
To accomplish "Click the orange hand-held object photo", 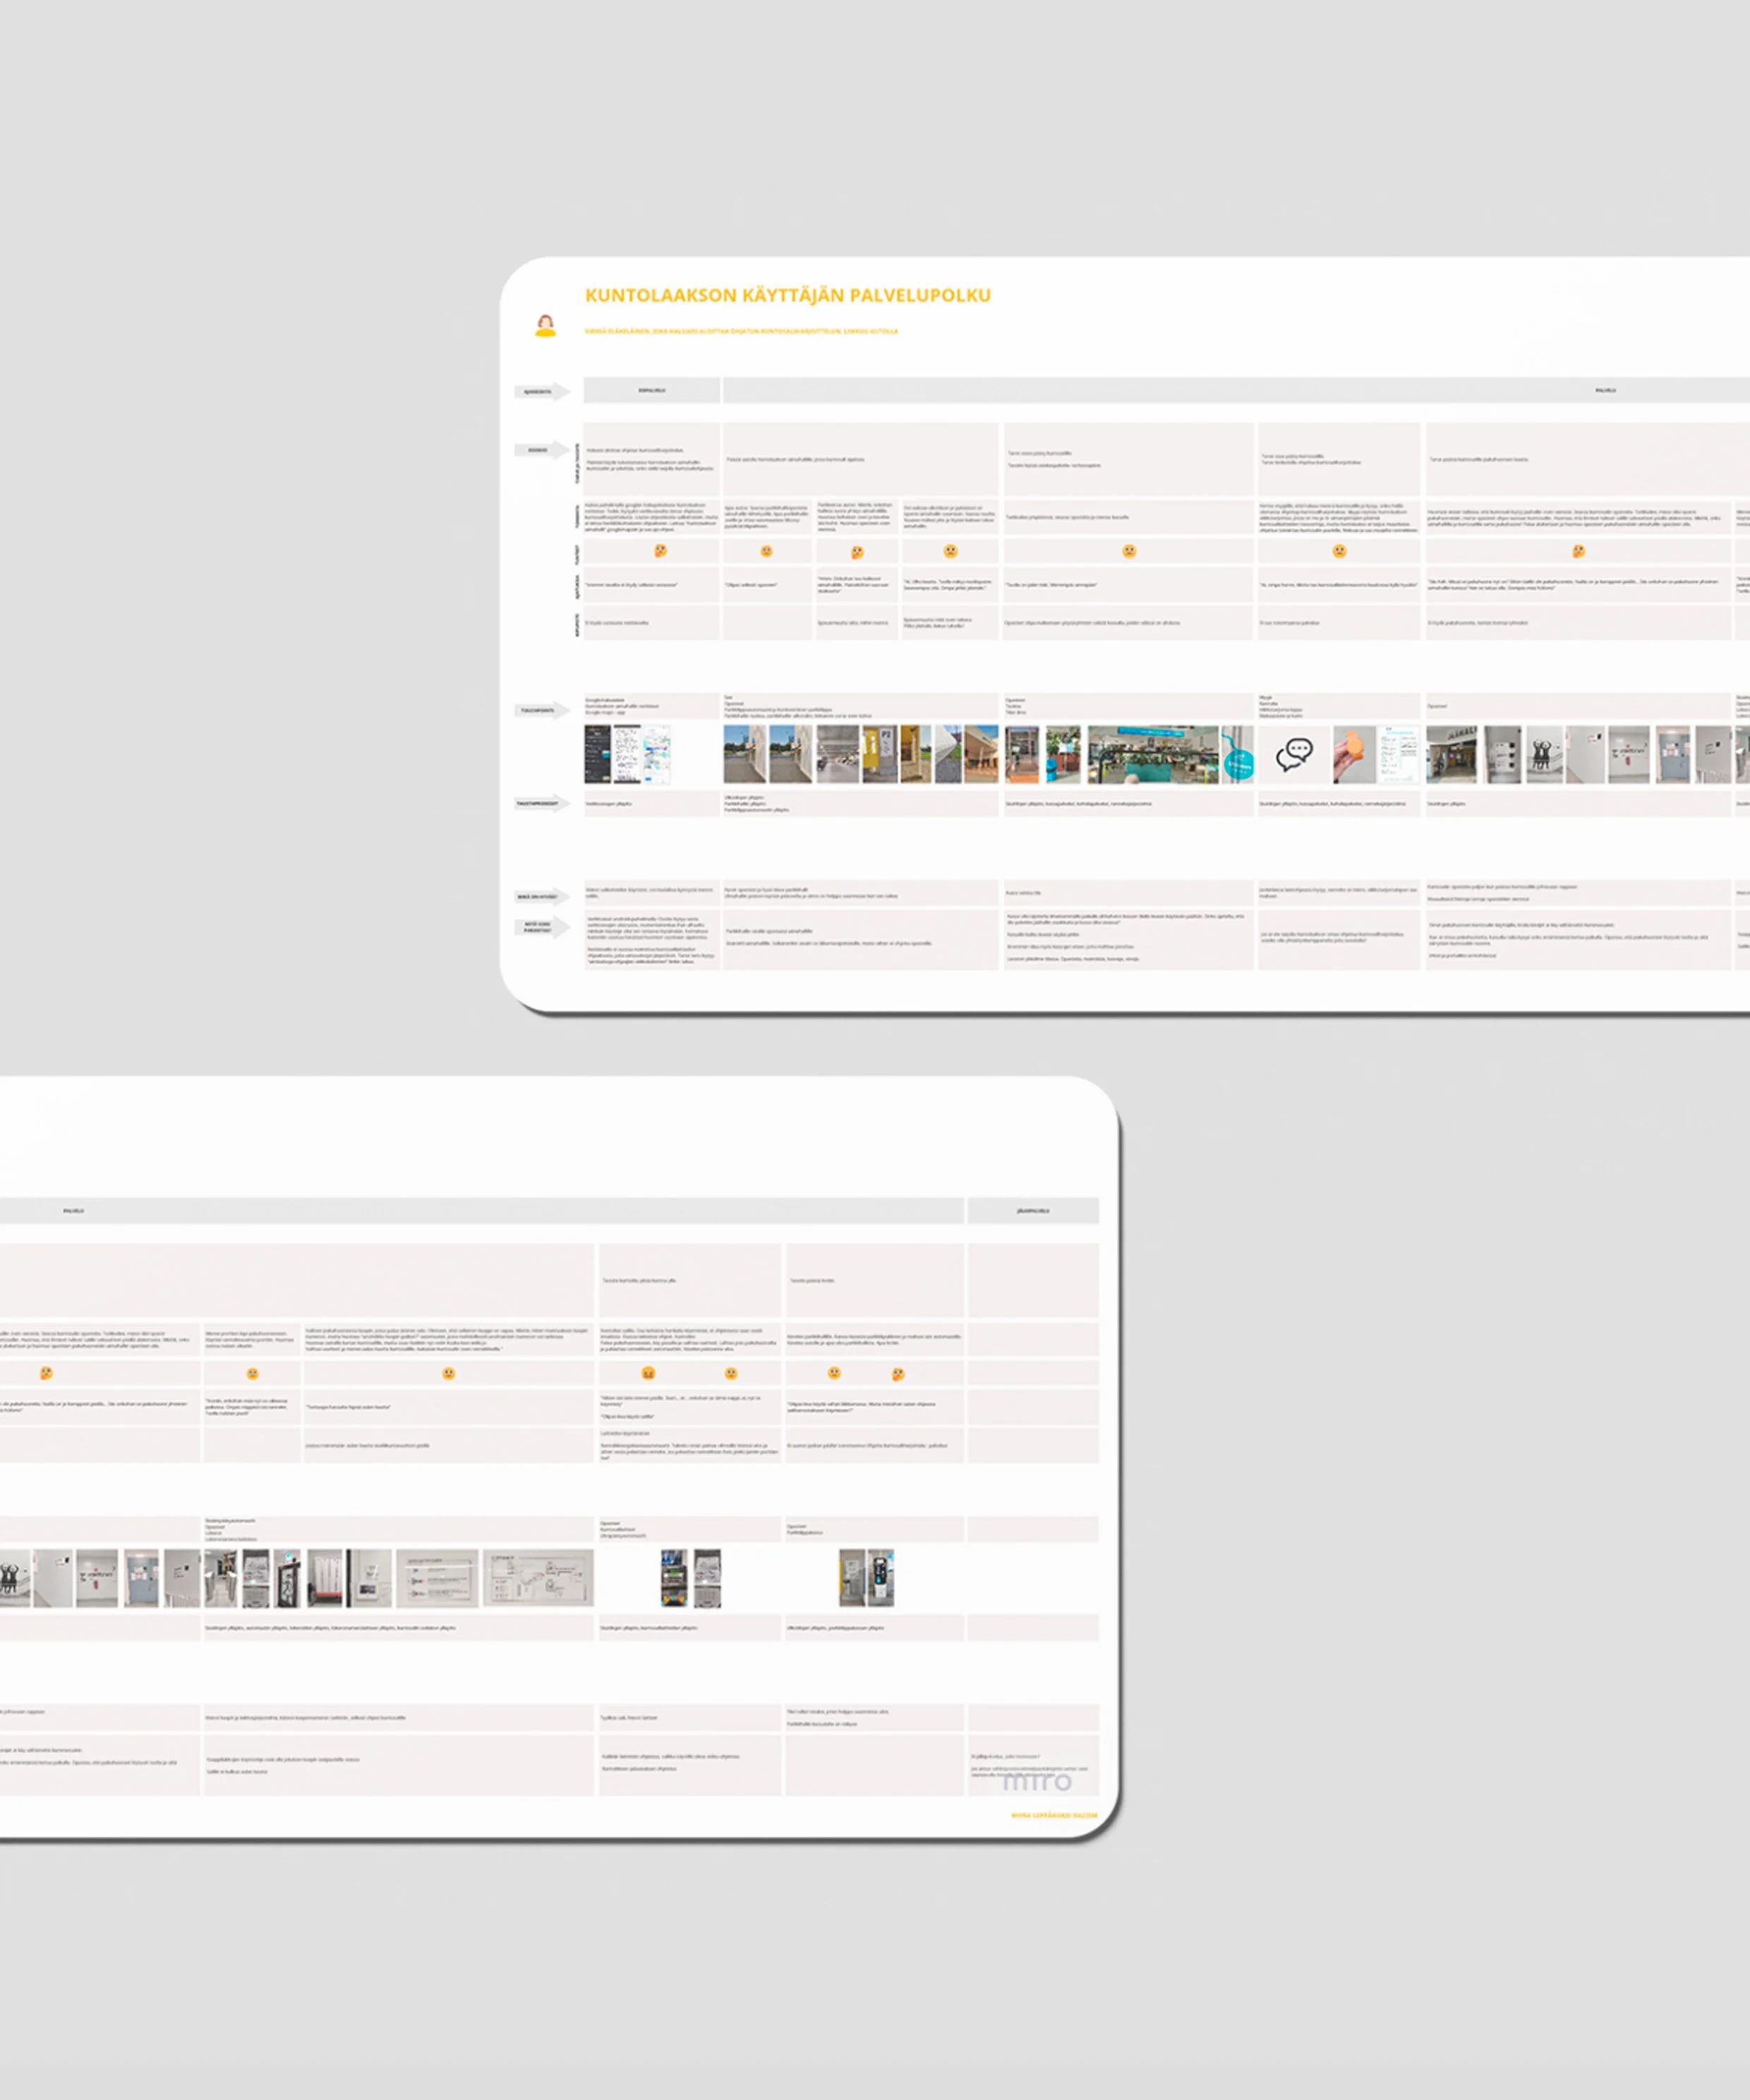I will [1354, 755].
